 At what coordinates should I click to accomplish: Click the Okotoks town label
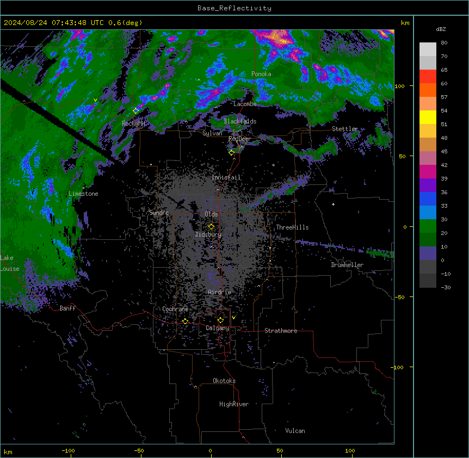224,381
